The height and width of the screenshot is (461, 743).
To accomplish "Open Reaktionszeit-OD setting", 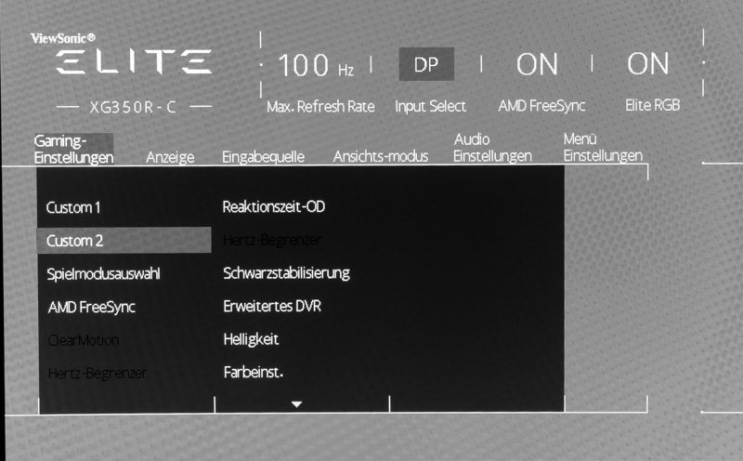I will [274, 206].
